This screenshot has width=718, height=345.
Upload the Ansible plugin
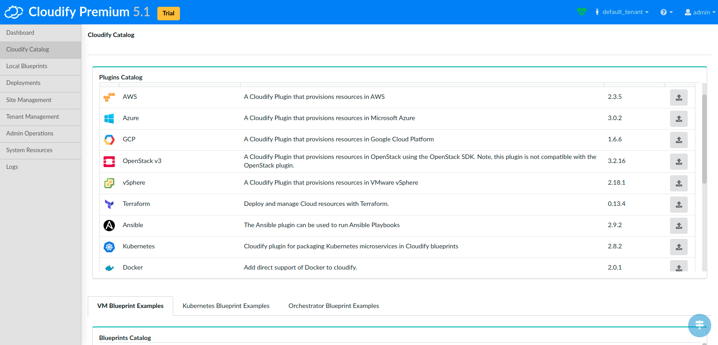click(x=679, y=226)
